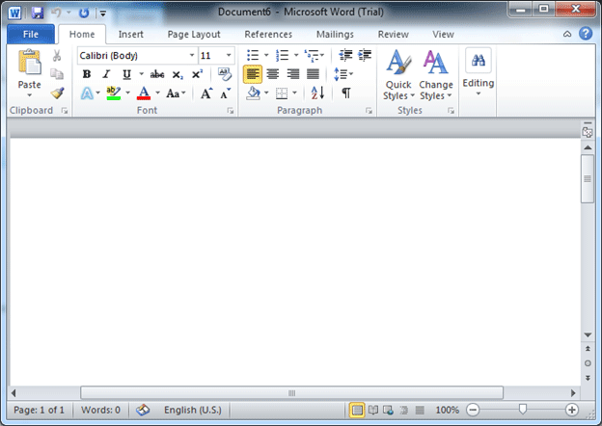Viewport: 602px width, 426px height.
Task: Open the File tab
Action: (x=31, y=34)
